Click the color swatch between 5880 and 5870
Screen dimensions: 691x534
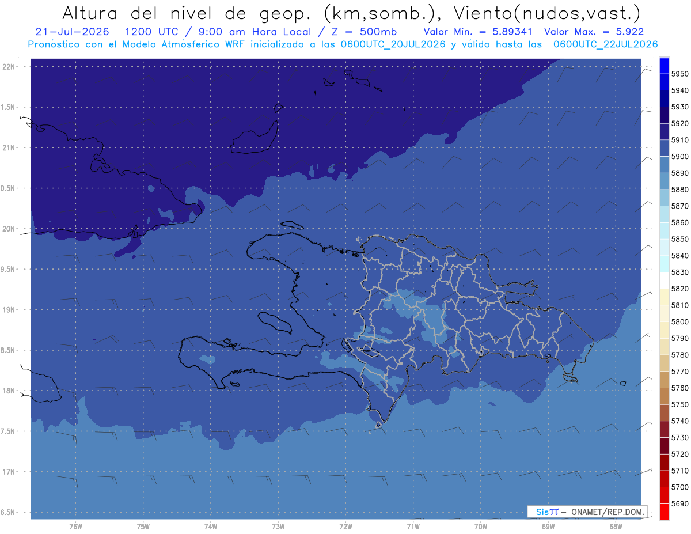(663, 198)
